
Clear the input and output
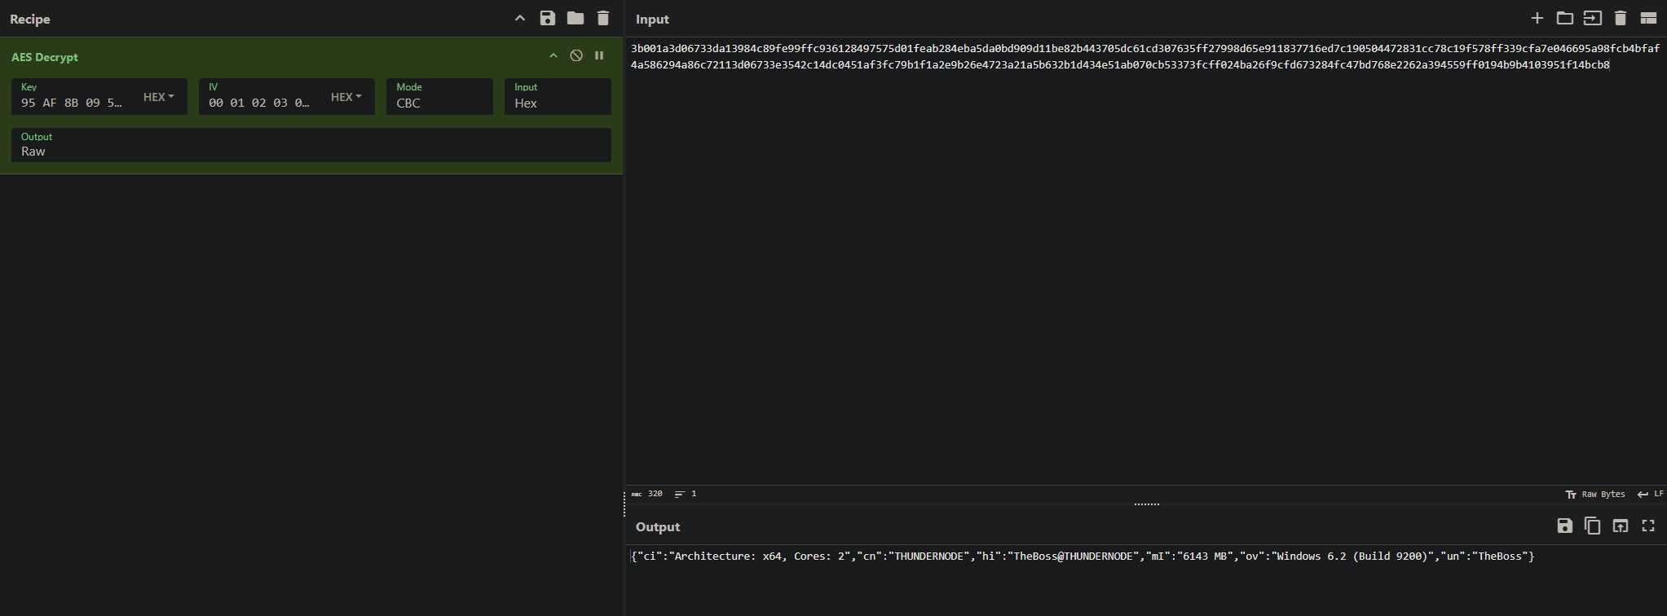pyautogui.click(x=1621, y=19)
